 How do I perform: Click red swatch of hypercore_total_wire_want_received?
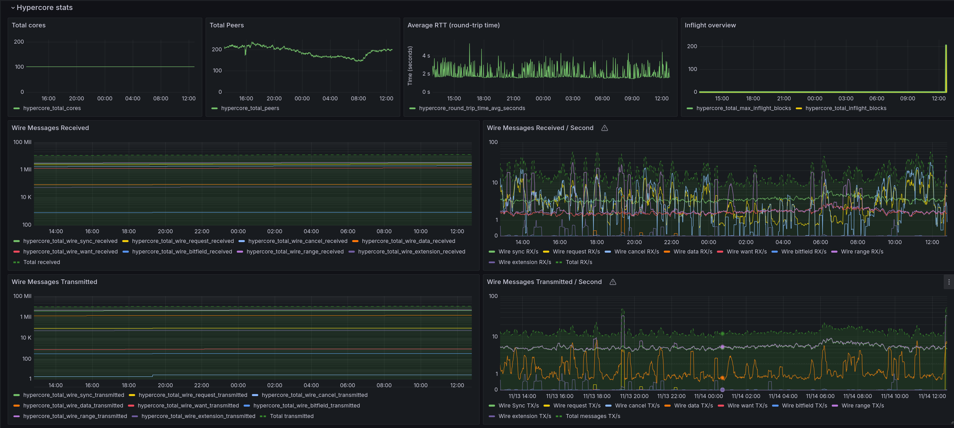click(16, 252)
